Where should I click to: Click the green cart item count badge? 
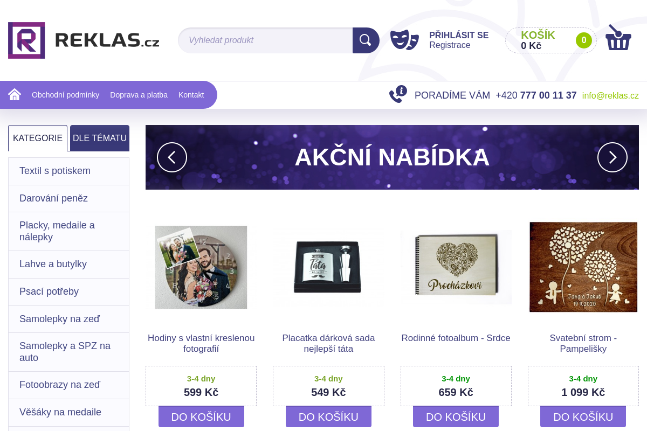pyautogui.click(x=583, y=40)
